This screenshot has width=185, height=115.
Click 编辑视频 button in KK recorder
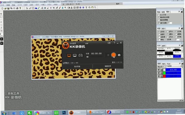[108, 66]
